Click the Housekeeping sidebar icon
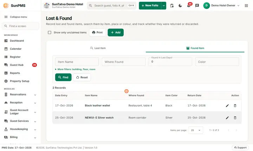This screenshot has height=151, width=253. (6, 129)
